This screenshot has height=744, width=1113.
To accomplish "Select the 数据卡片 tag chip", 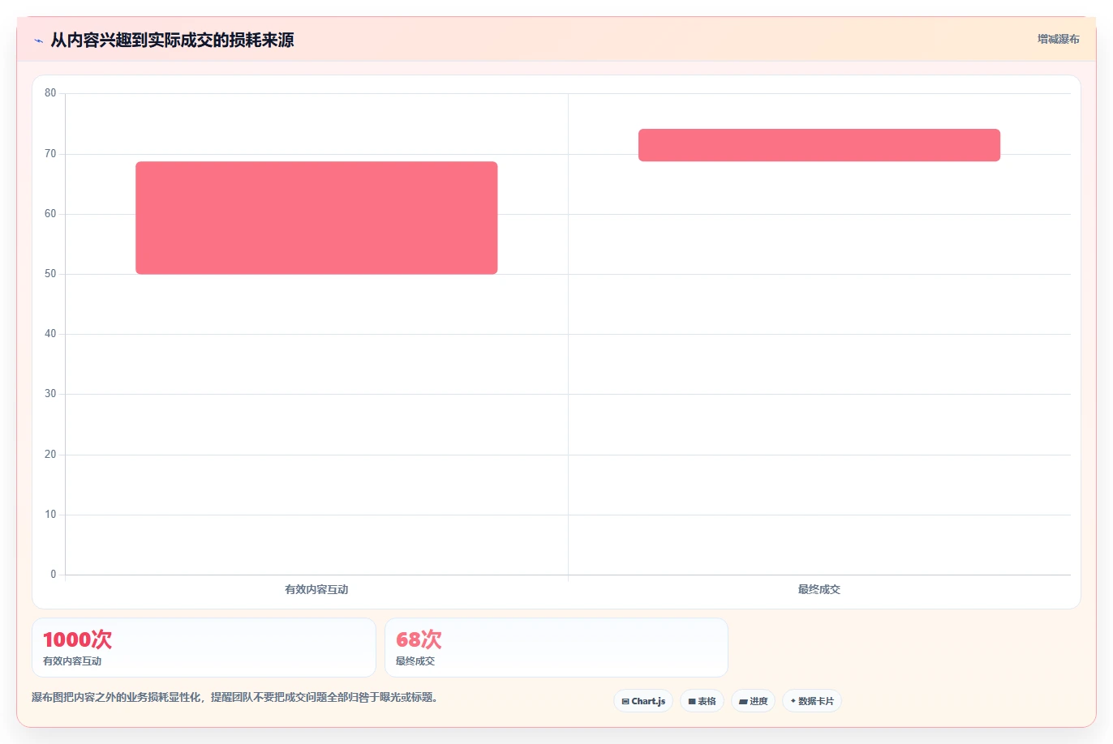I will click(812, 701).
